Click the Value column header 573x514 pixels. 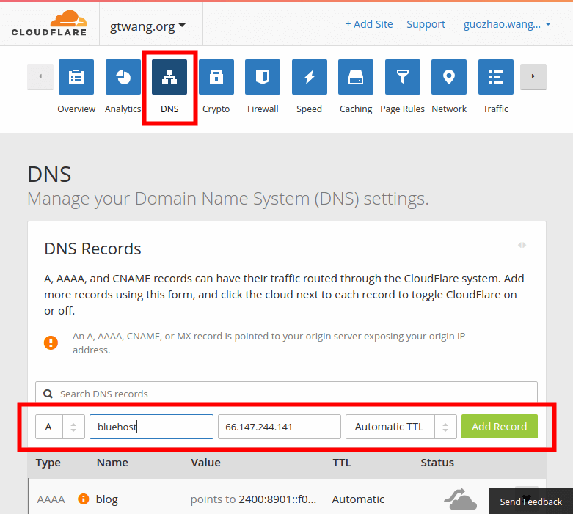(x=205, y=463)
